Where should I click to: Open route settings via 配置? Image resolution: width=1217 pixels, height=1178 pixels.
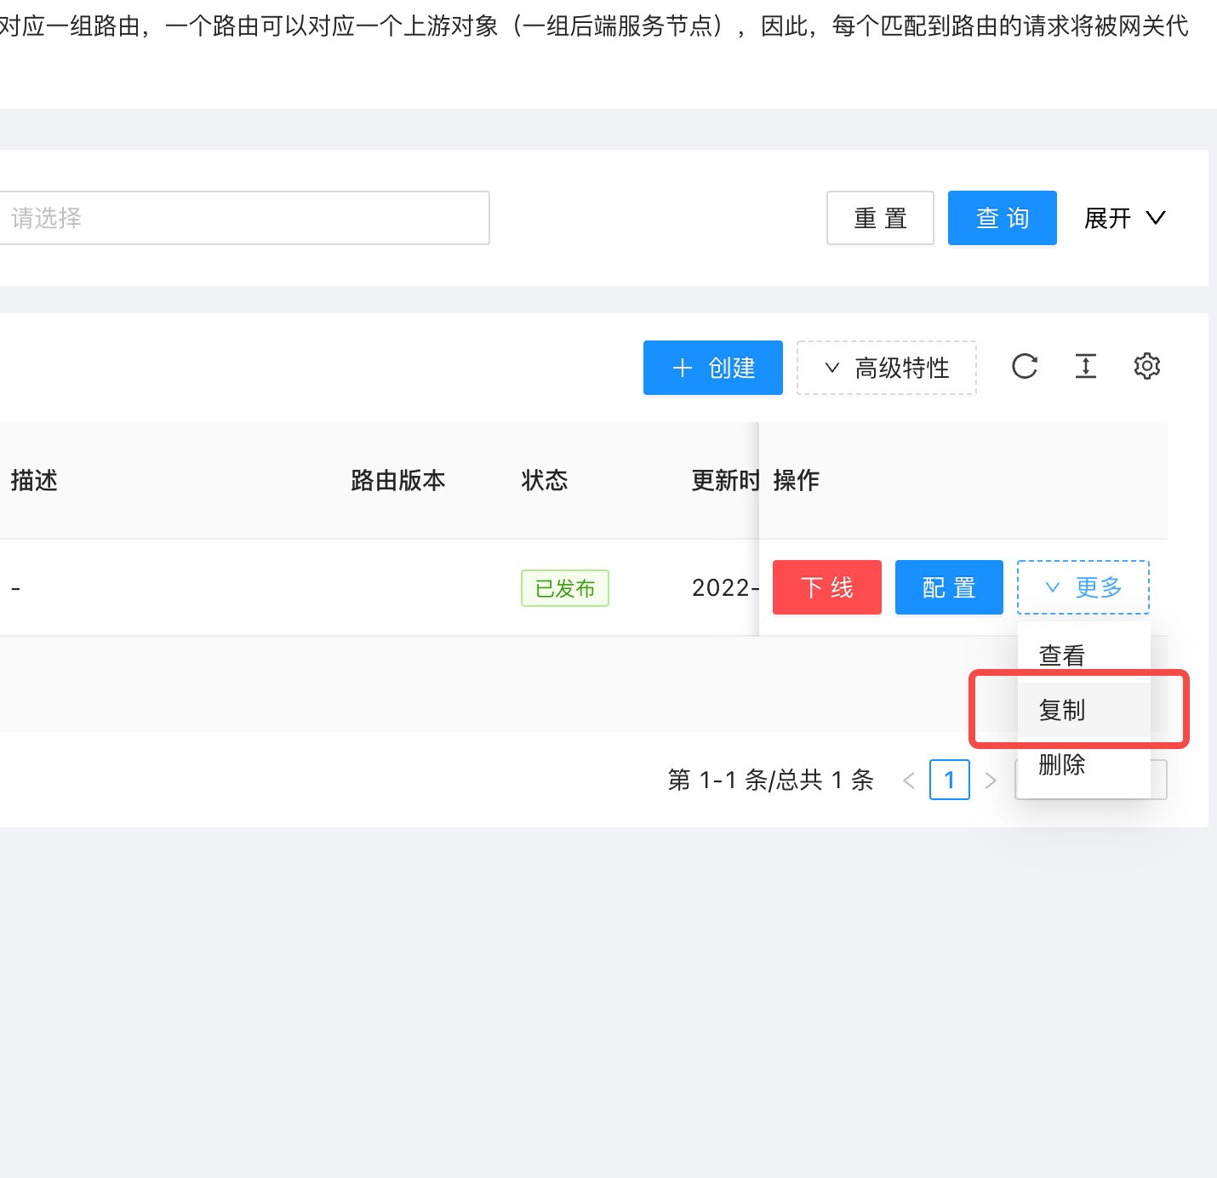point(948,586)
